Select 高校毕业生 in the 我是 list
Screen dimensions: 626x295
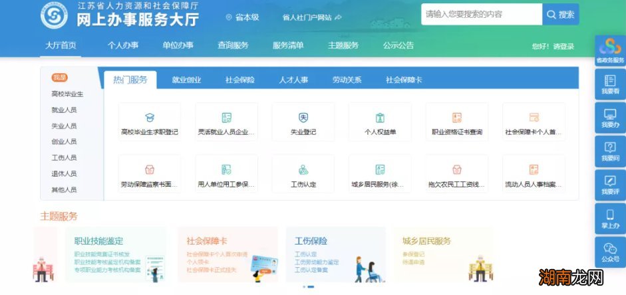tap(67, 94)
